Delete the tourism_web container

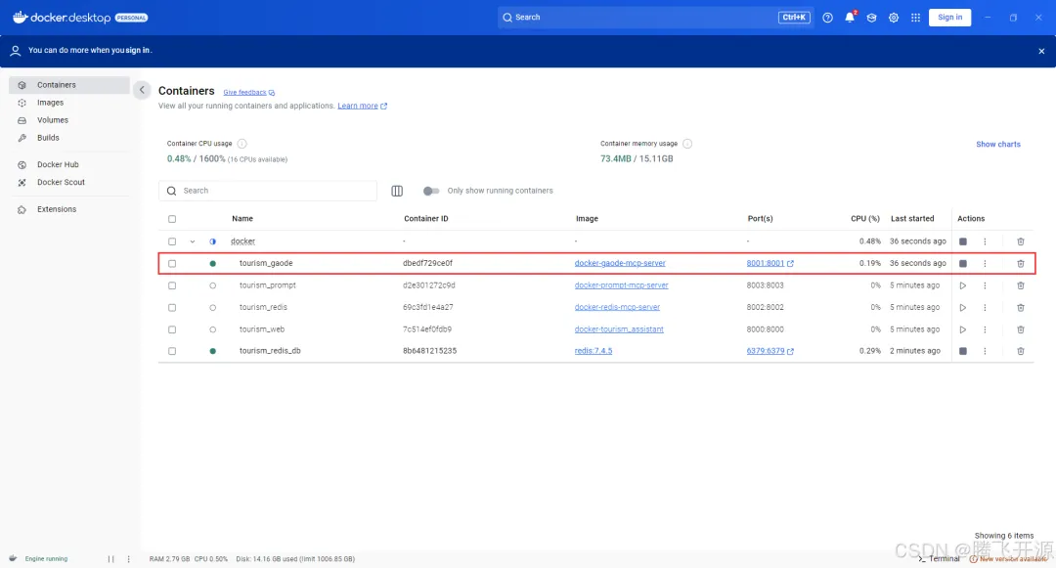point(1020,329)
